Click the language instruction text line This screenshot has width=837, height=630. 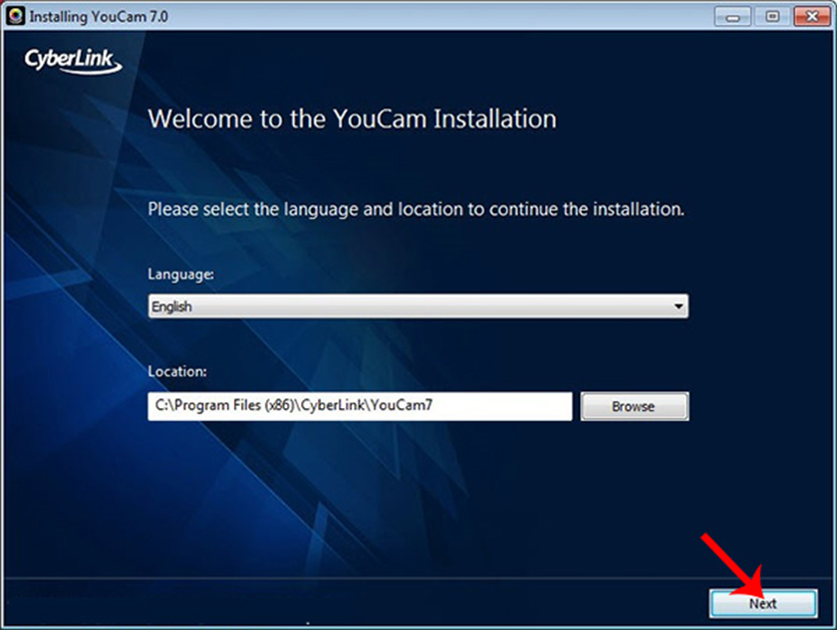(x=415, y=209)
